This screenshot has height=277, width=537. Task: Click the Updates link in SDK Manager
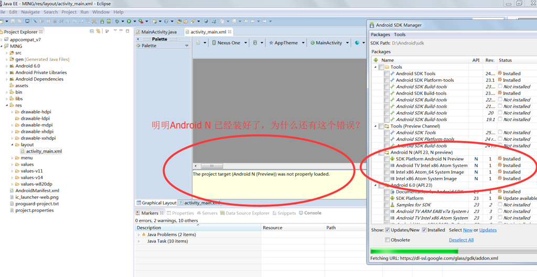coord(488,230)
